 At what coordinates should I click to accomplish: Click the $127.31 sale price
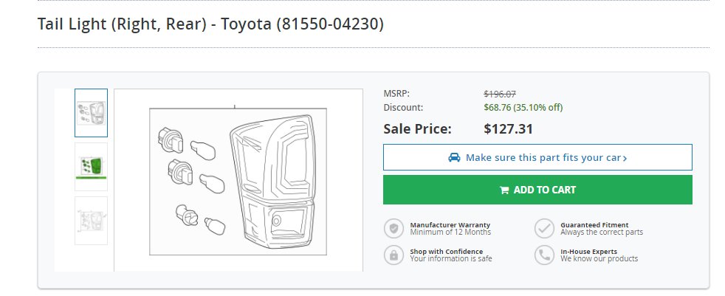508,128
